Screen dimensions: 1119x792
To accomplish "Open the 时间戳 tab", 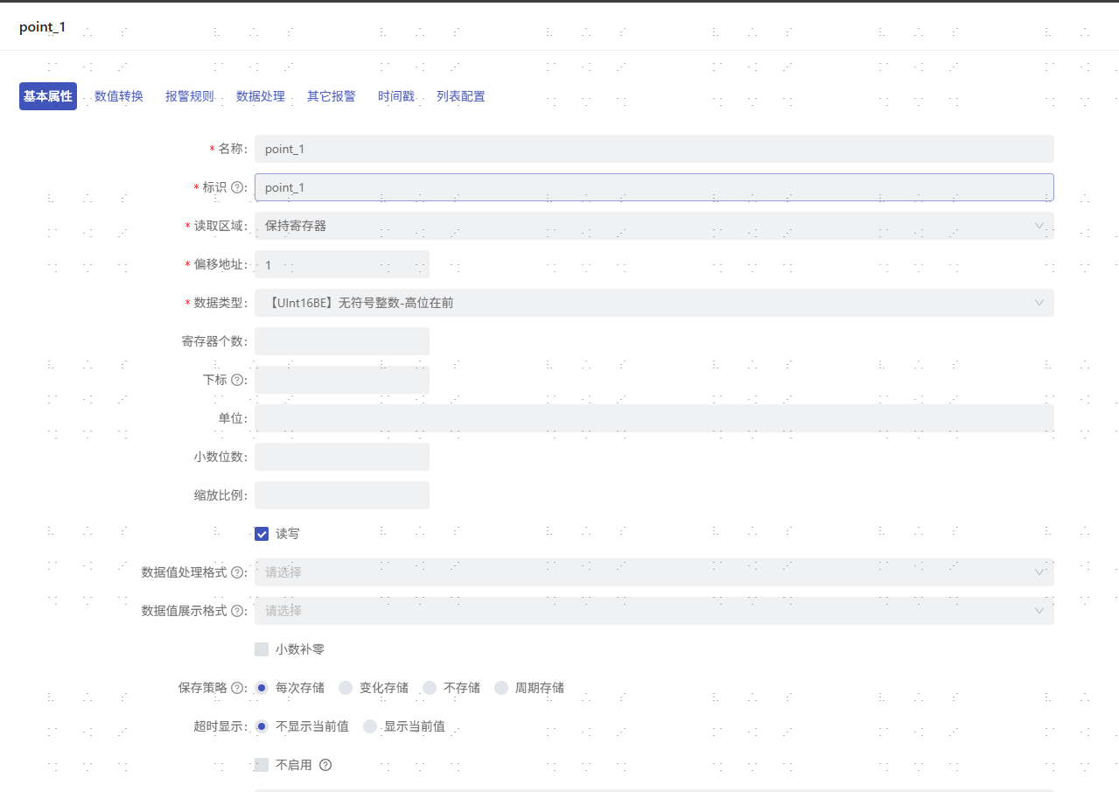I will coord(396,96).
